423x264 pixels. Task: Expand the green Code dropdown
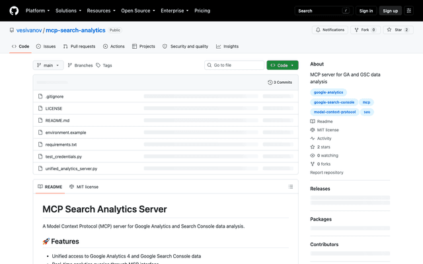(x=282, y=65)
